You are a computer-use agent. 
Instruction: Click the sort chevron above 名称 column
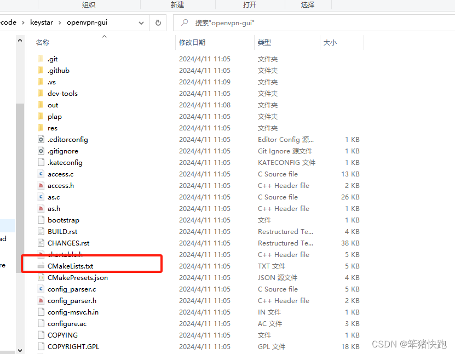coord(104,37)
